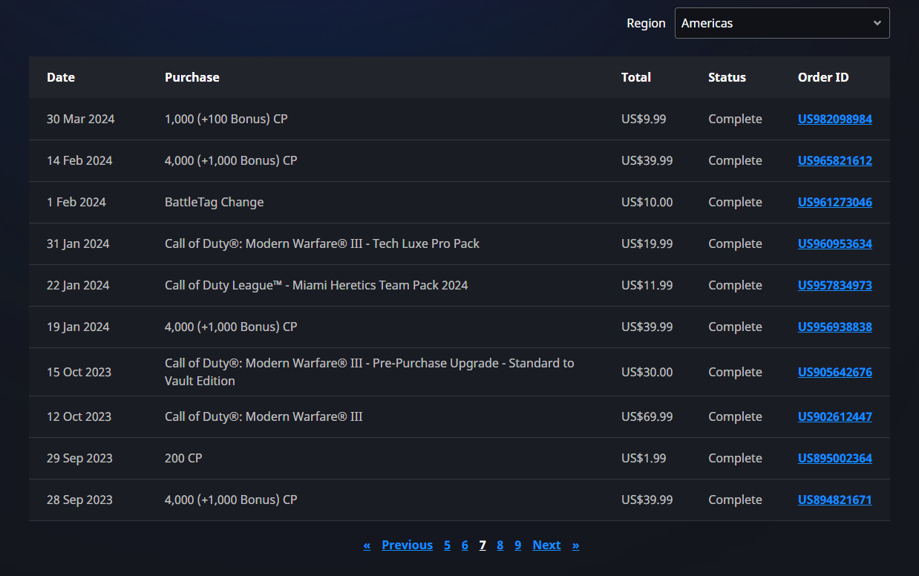Go to page 6

pos(465,545)
